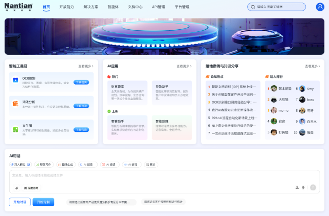Viewport: 329px width, 216px height.
Task: Click the 文生图 tool icon
Action: (15, 128)
